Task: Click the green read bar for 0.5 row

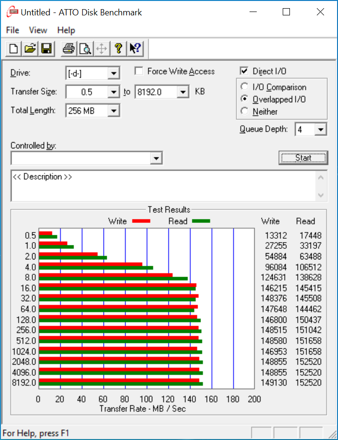Action: [x=48, y=237]
